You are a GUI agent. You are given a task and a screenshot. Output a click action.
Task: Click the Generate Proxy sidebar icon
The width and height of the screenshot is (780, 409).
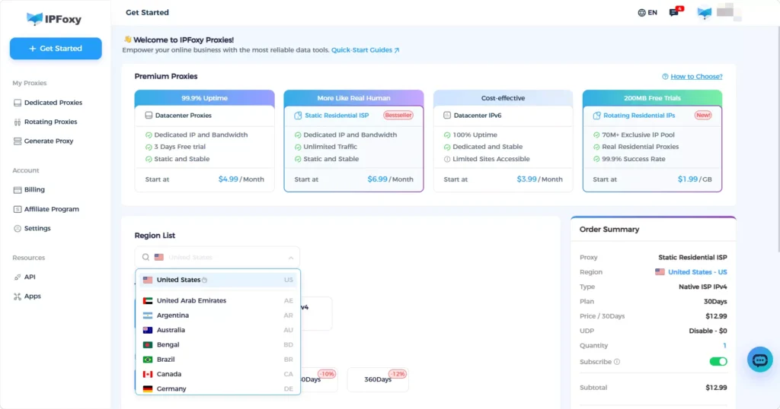pyautogui.click(x=18, y=141)
